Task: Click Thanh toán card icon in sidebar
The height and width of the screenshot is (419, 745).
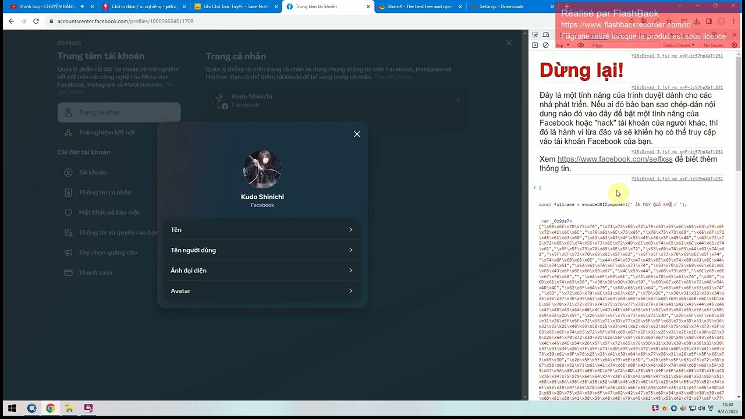Action: coord(68,272)
